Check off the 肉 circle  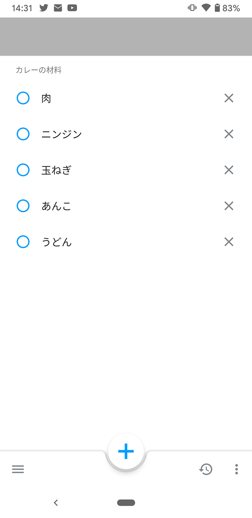coord(23,98)
